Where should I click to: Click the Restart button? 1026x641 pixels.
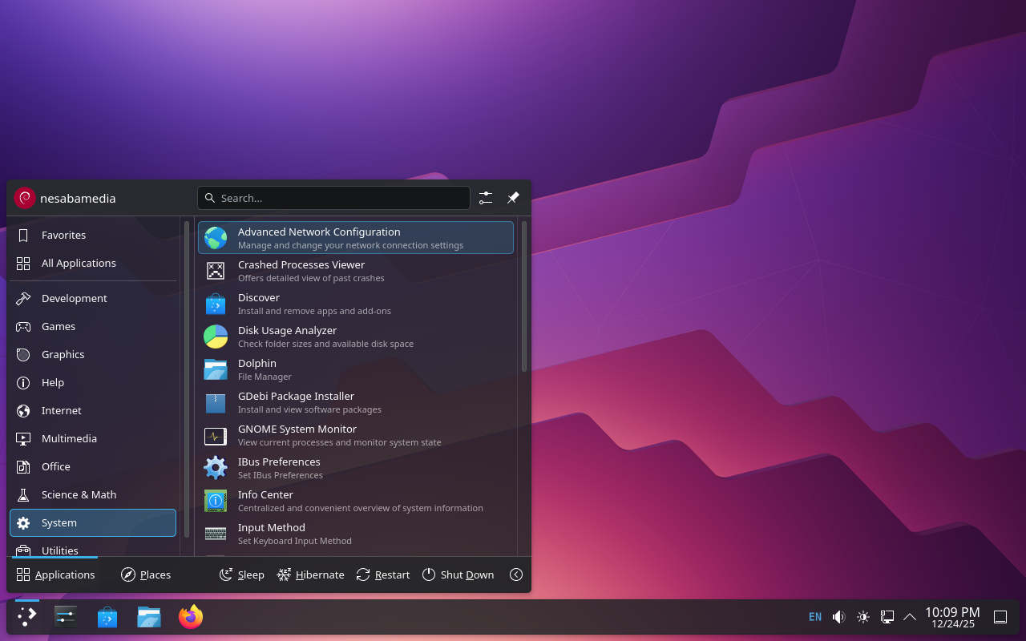(383, 574)
